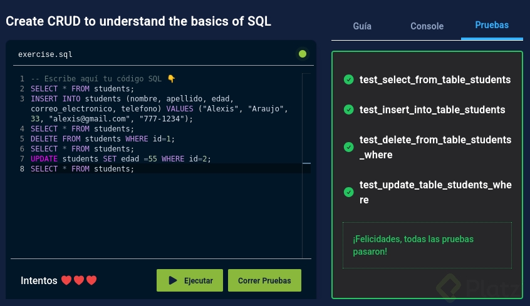Click the check icon for test_delete_from_table_students_where
This screenshot has height=306, width=530.
click(348, 147)
